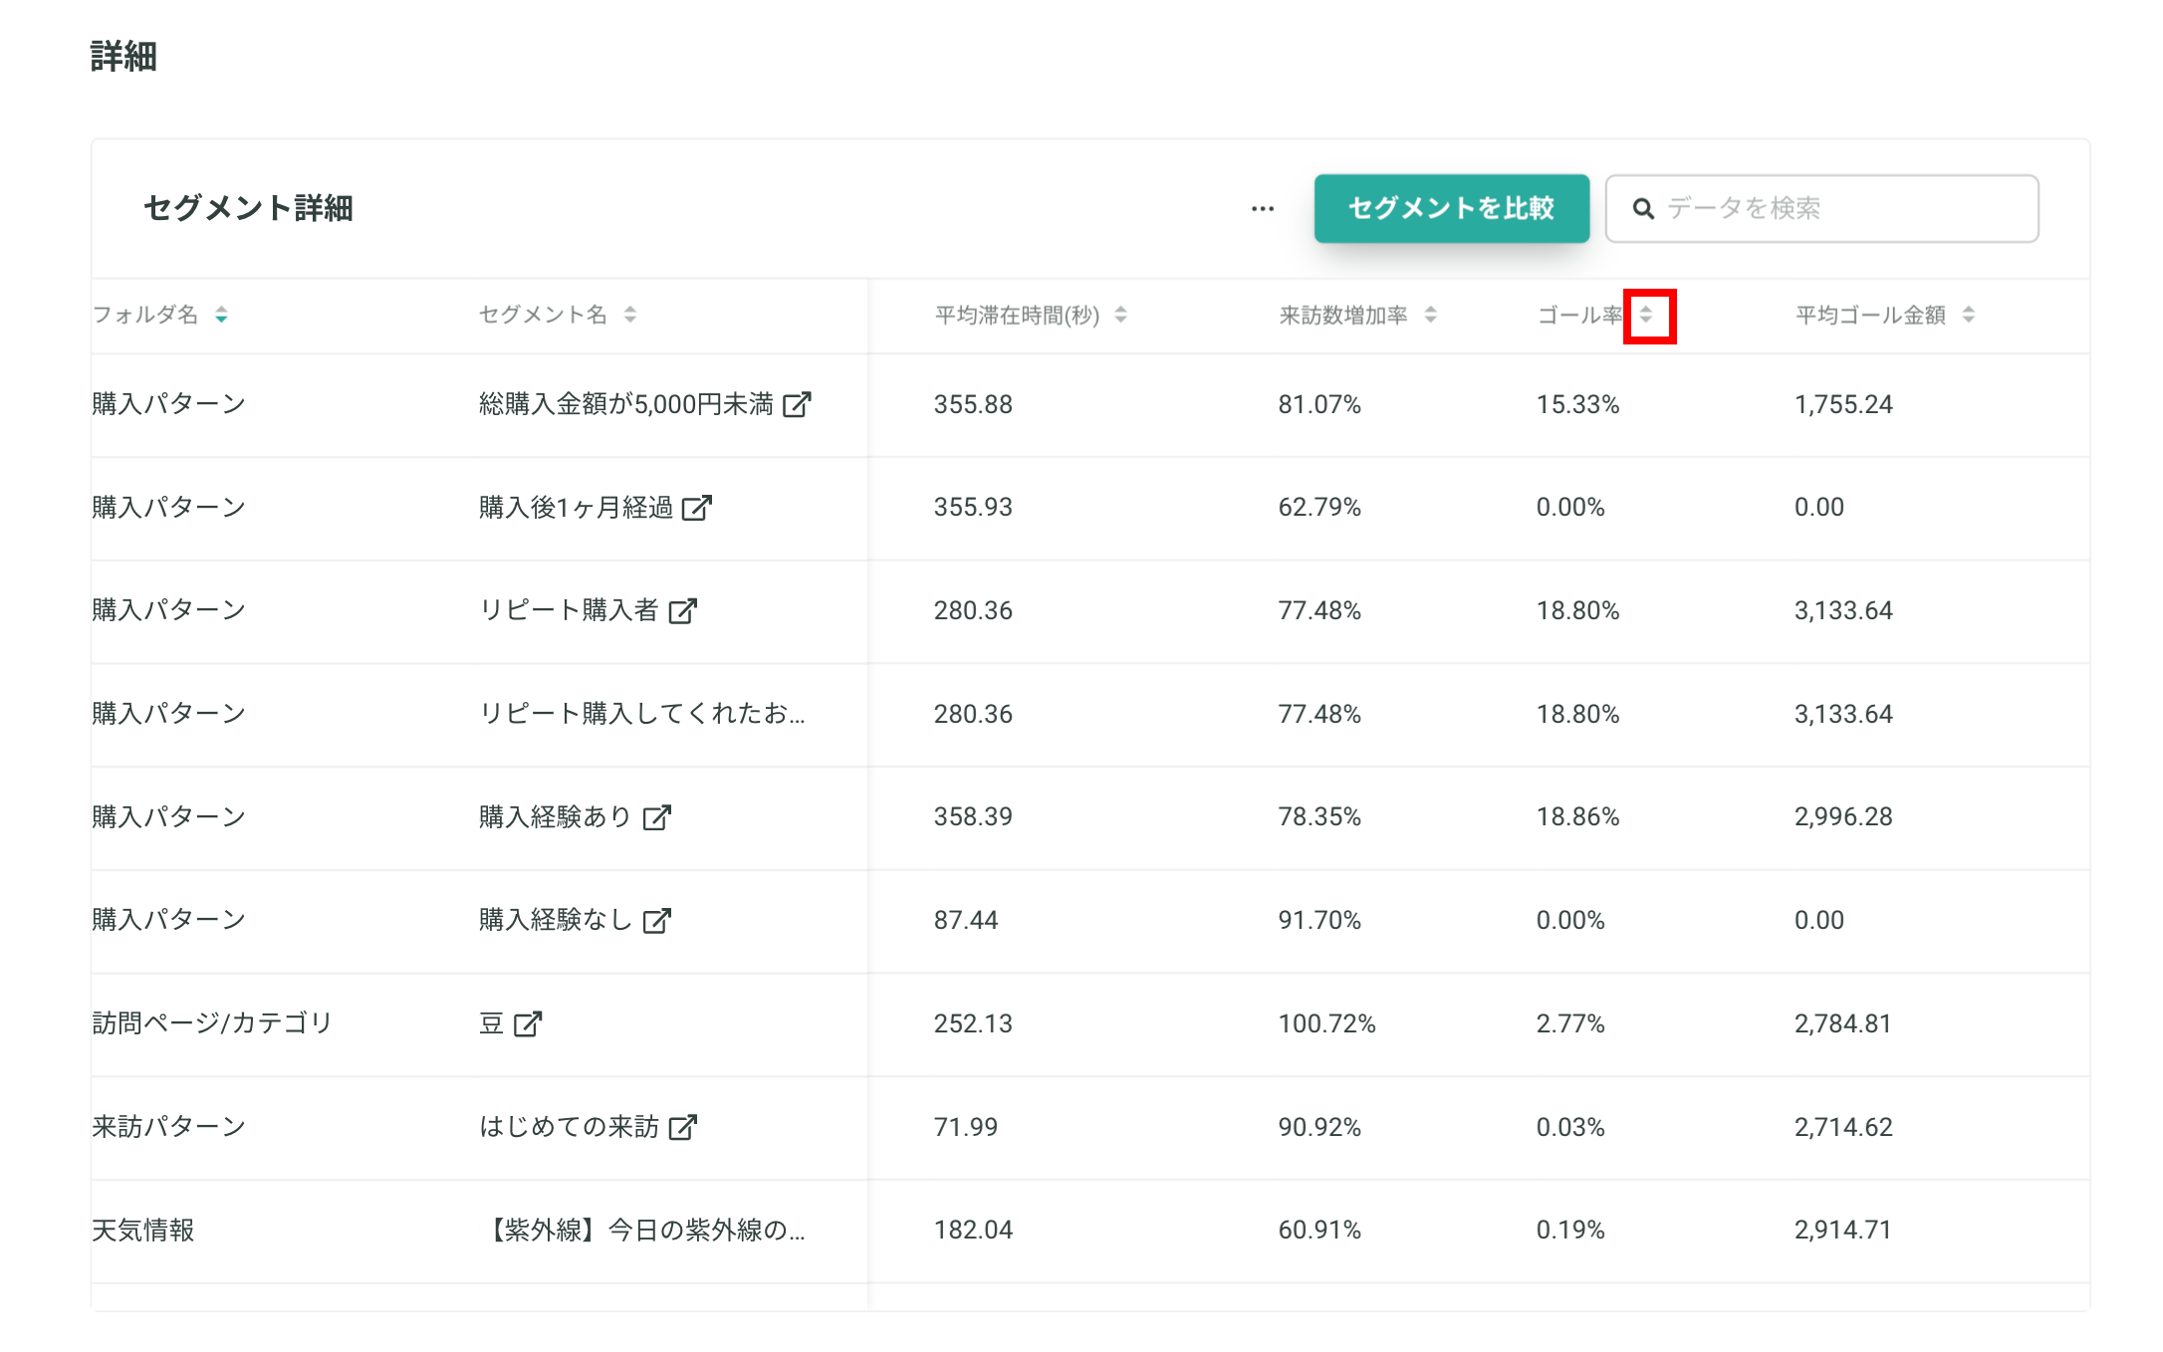
Task: Open external link for 購入後1ヶ月経過
Action: tap(697, 507)
